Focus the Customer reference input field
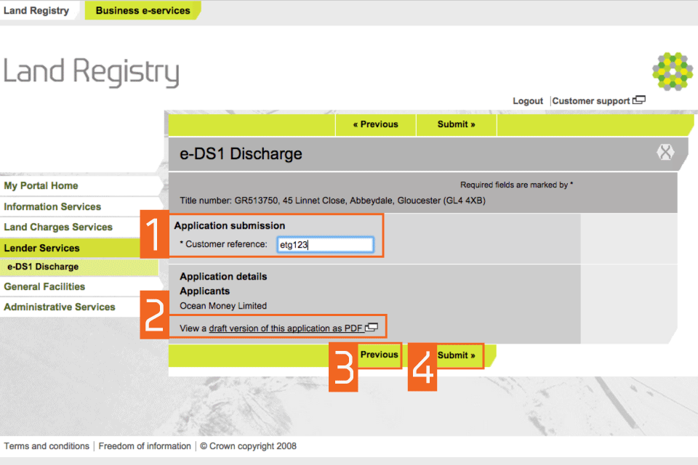 click(x=326, y=245)
